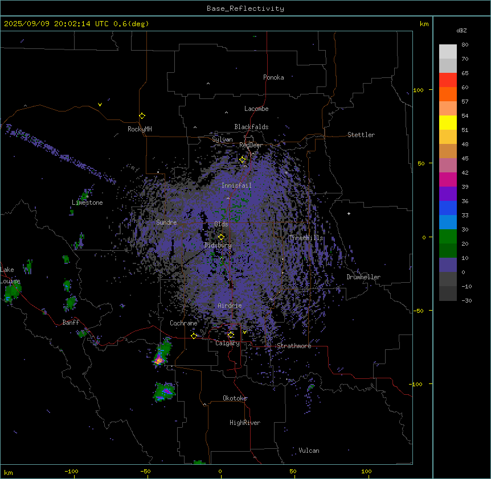Click the km label on the horizontal axis
The image size is (491, 479).
(x=9, y=472)
